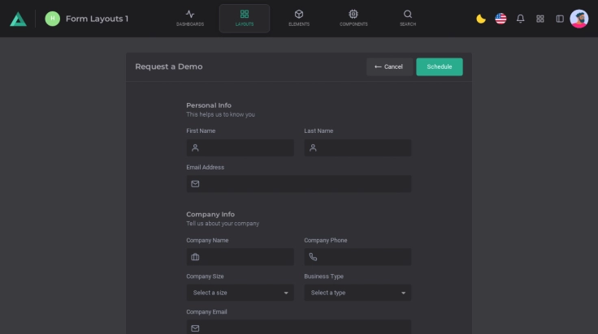Screen dimensions: 598x334
Task: Select the Layouts menu tab
Action: pos(245,18)
